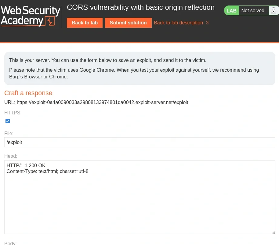Click the Not solved status label
279x245 pixels.
point(253,11)
